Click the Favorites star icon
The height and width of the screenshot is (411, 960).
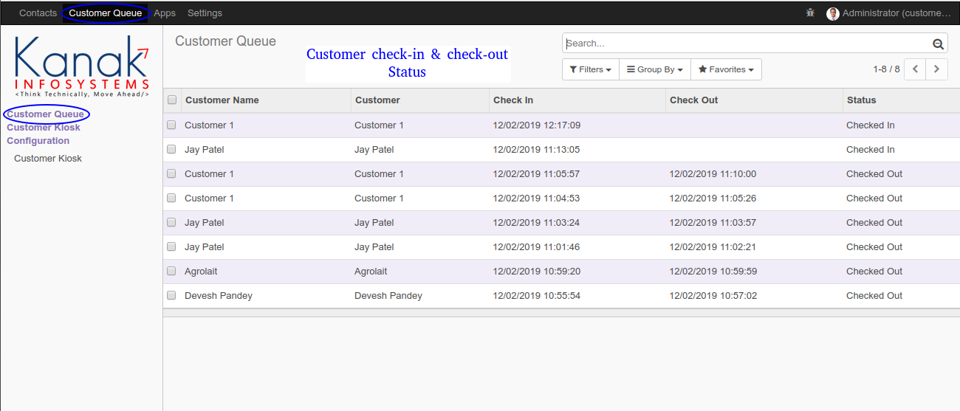(702, 69)
